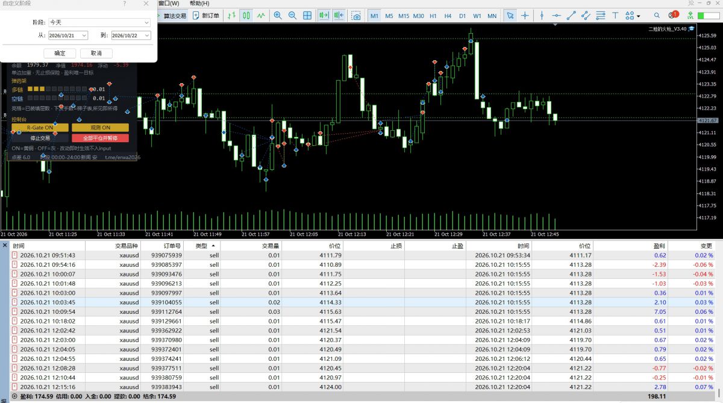
Task: Switch chart to line chart style
Action: coord(261,16)
